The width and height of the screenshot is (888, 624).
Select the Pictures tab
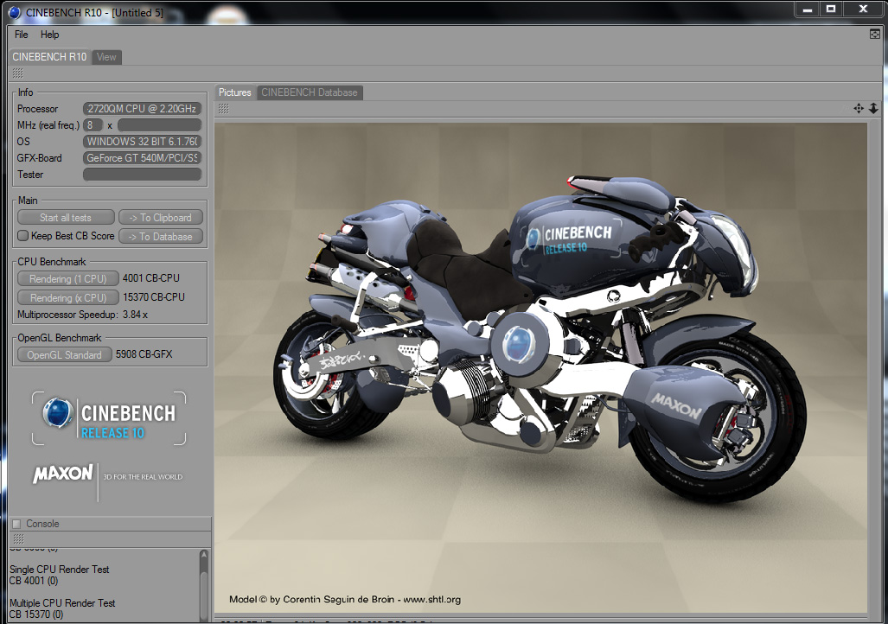pos(235,92)
